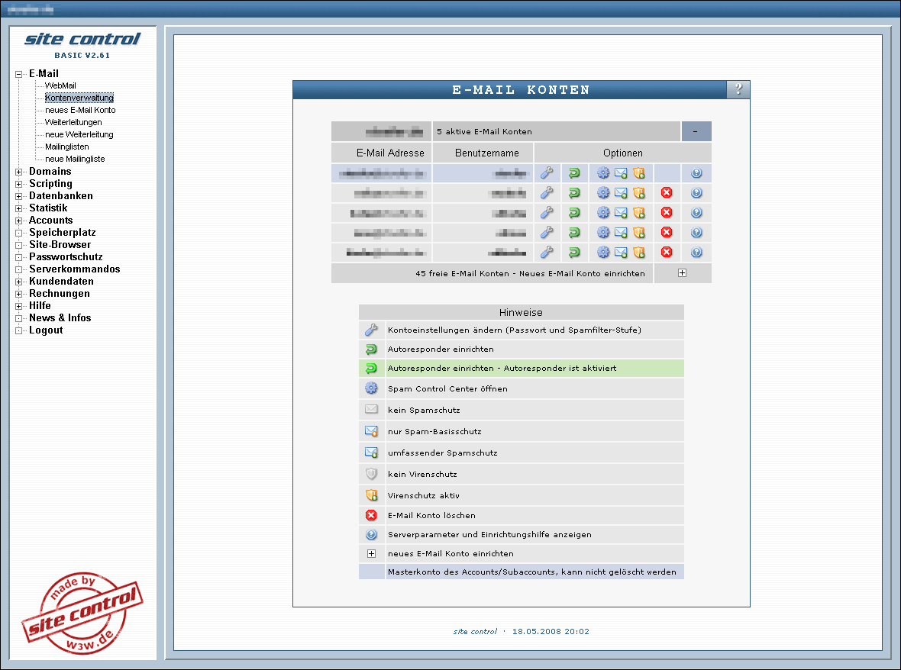Open Spam Control Center gear in last account row

coord(602,252)
